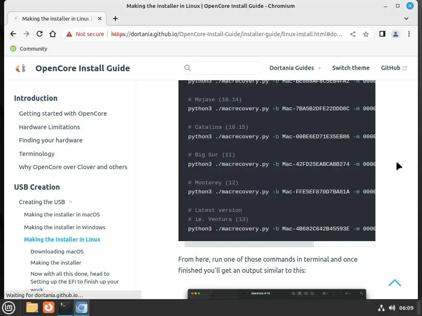
Task: Open the volume control tray icon
Action: (392, 308)
